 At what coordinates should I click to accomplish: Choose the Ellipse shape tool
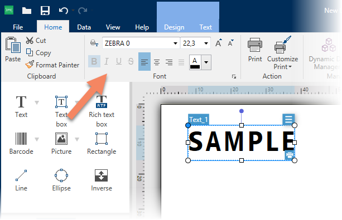point(61,180)
